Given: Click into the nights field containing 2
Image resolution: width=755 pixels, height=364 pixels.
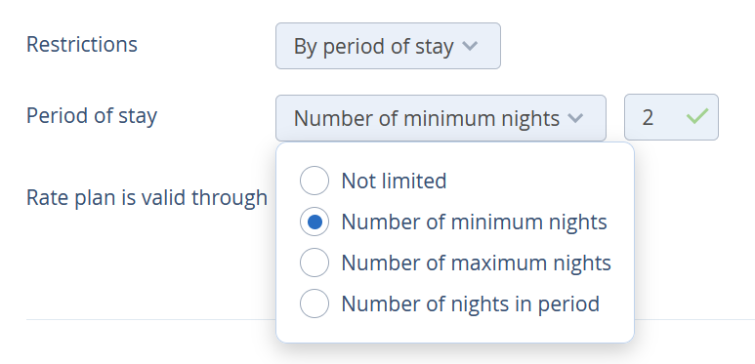Looking at the screenshot, I should coord(671,117).
